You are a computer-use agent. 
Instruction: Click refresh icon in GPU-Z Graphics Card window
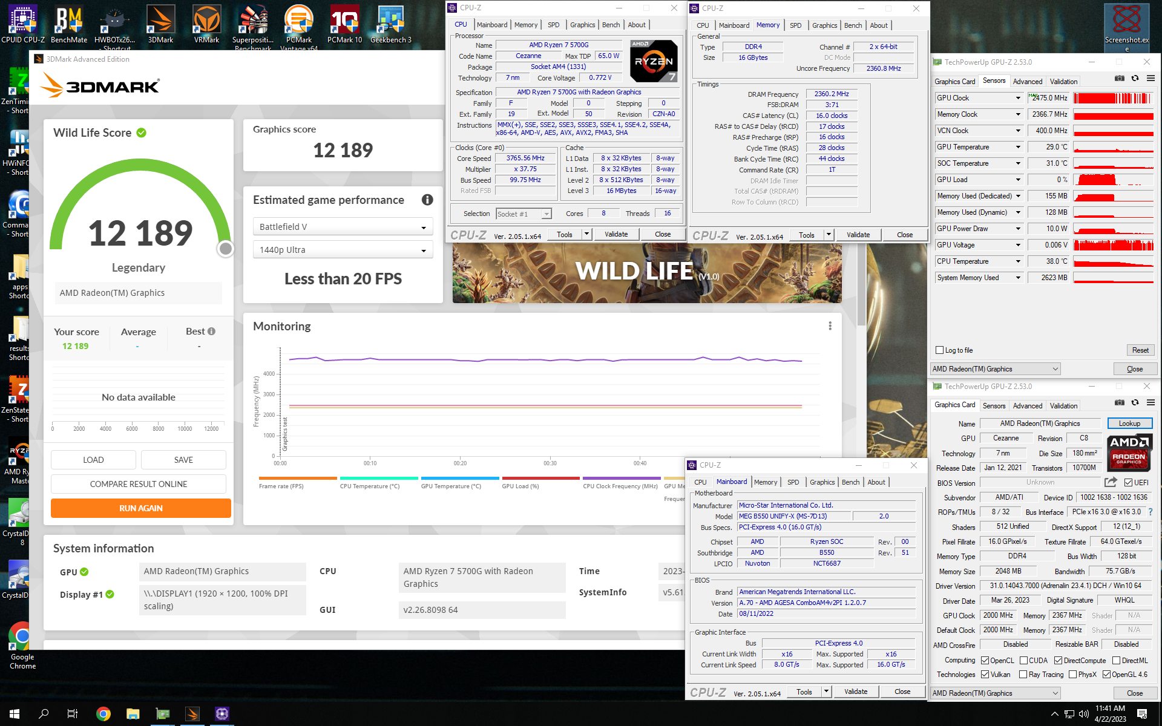1135,403
